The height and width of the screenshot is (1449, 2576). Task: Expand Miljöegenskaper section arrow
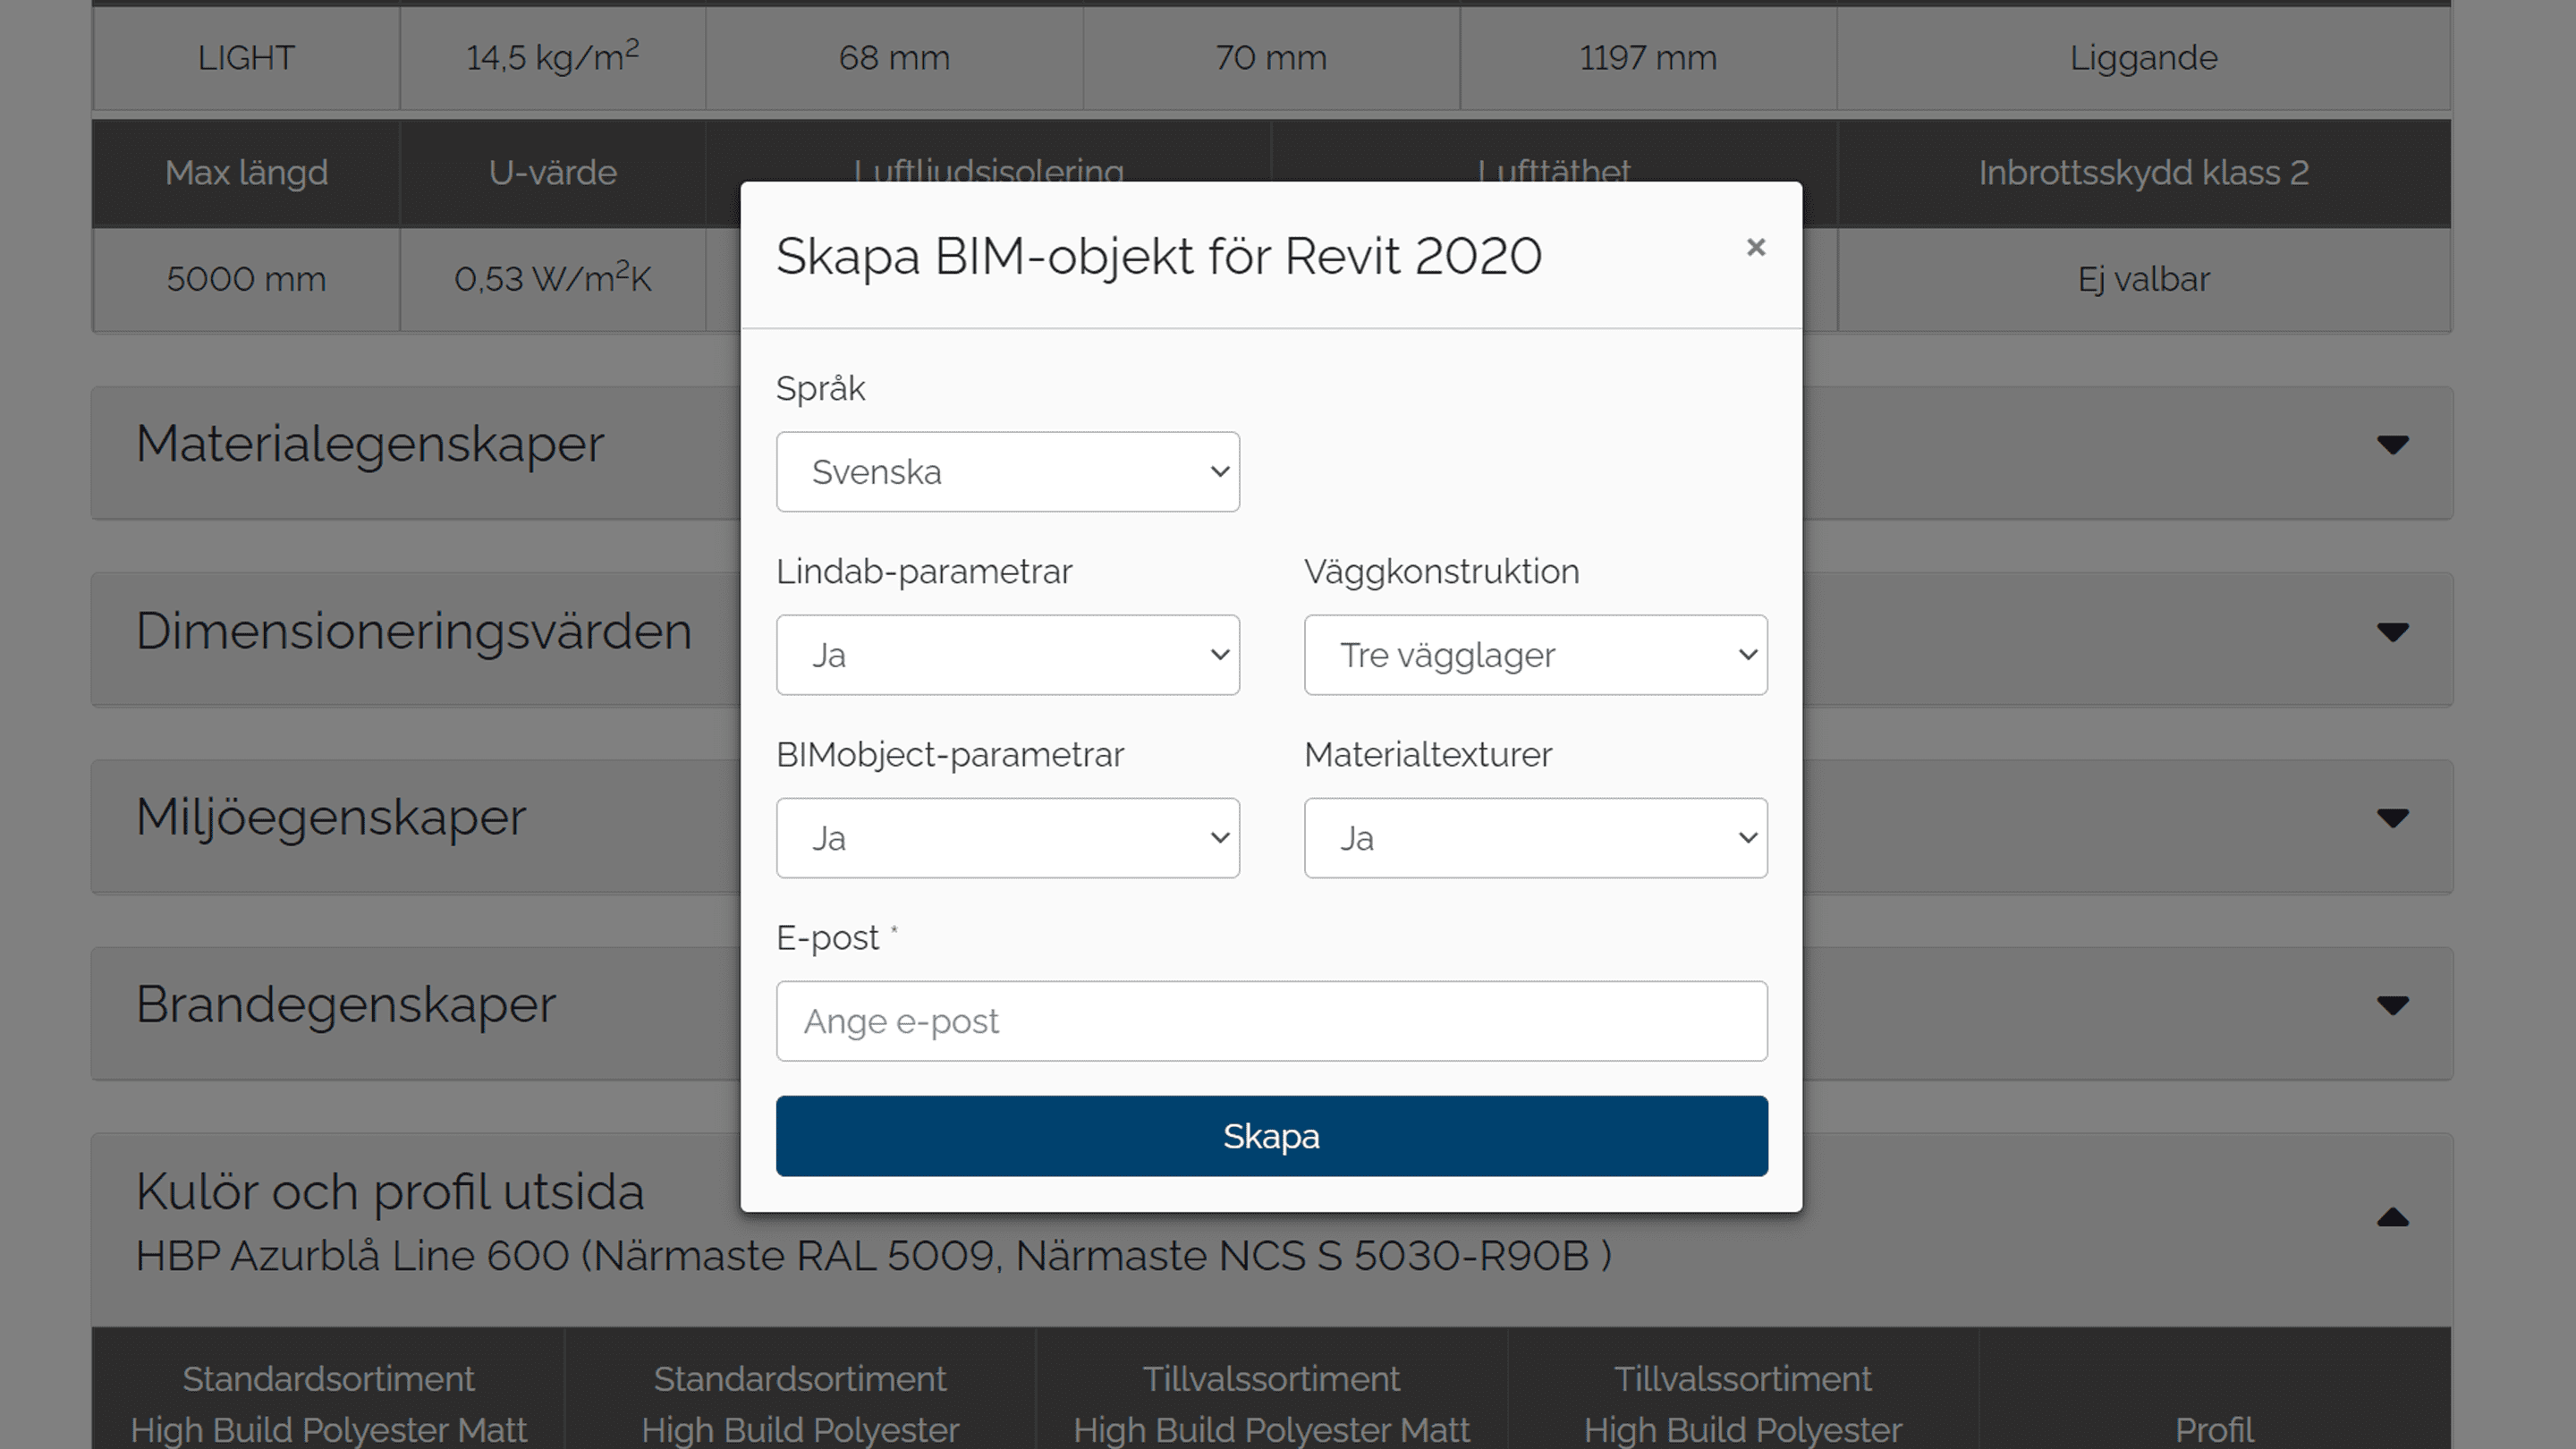2392,819
